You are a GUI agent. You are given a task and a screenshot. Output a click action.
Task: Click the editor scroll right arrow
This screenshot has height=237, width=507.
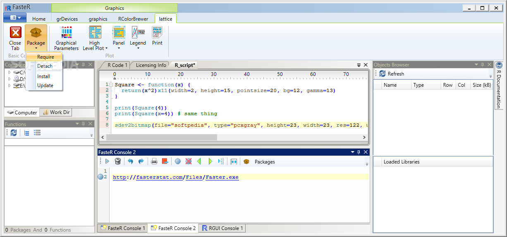click(364, 137)
